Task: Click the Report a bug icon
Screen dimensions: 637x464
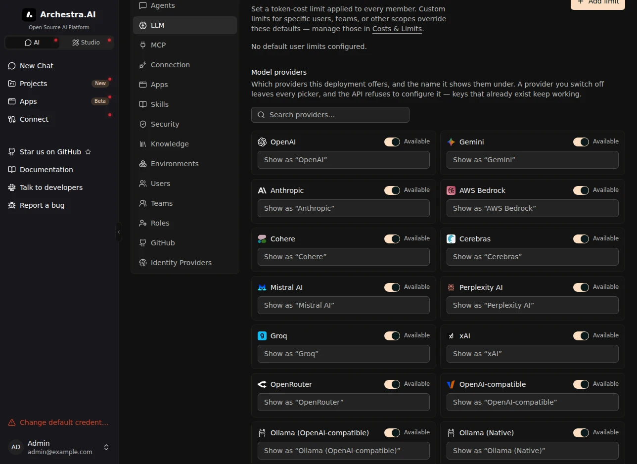Action: coord(12,205)
